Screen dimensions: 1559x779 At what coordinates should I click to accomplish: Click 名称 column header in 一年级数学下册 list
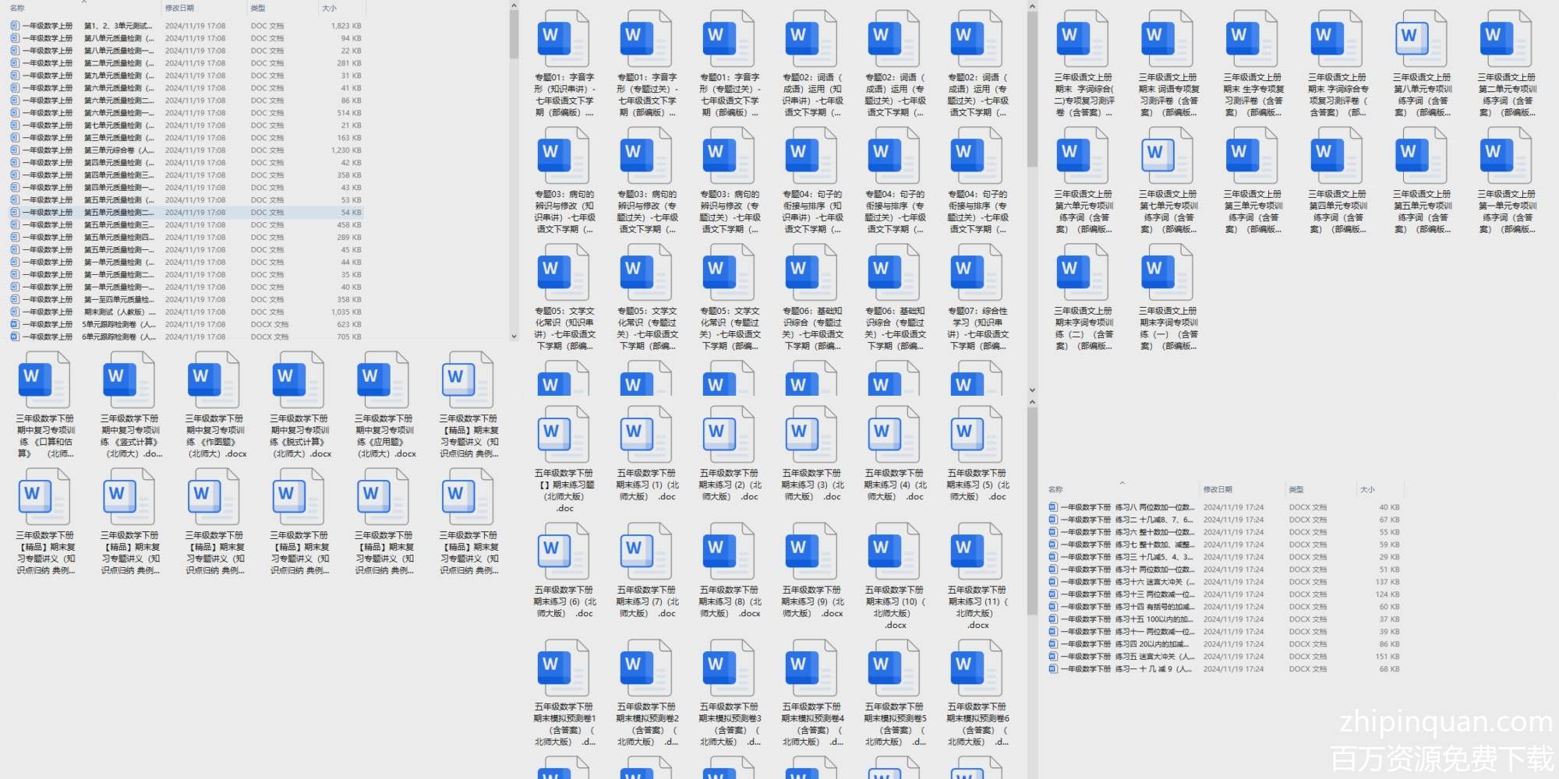(x=1055, y=489)
